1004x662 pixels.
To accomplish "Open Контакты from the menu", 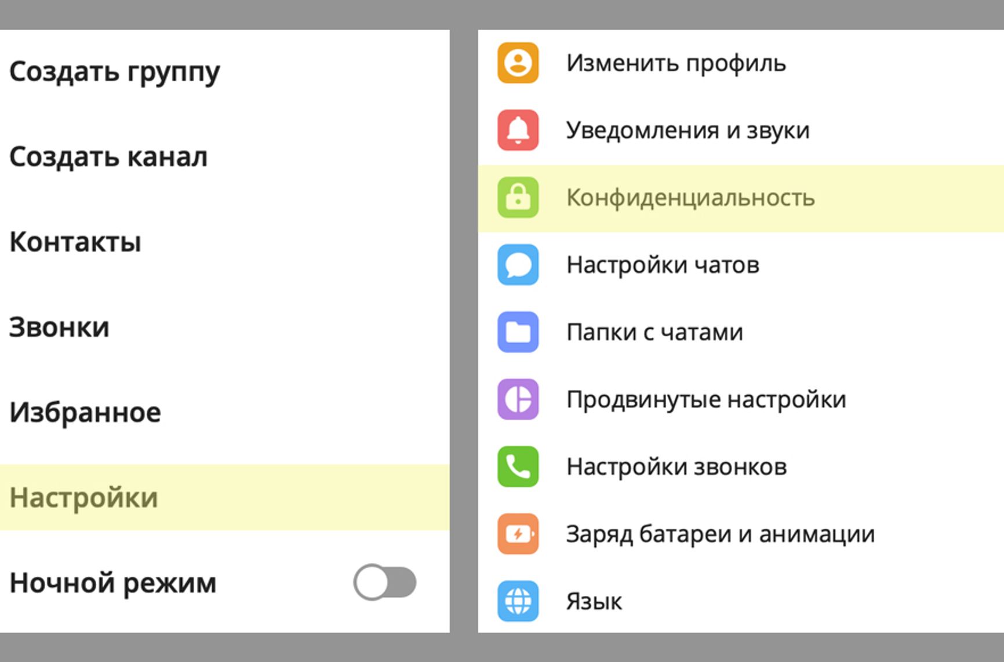I will point(75,242).
